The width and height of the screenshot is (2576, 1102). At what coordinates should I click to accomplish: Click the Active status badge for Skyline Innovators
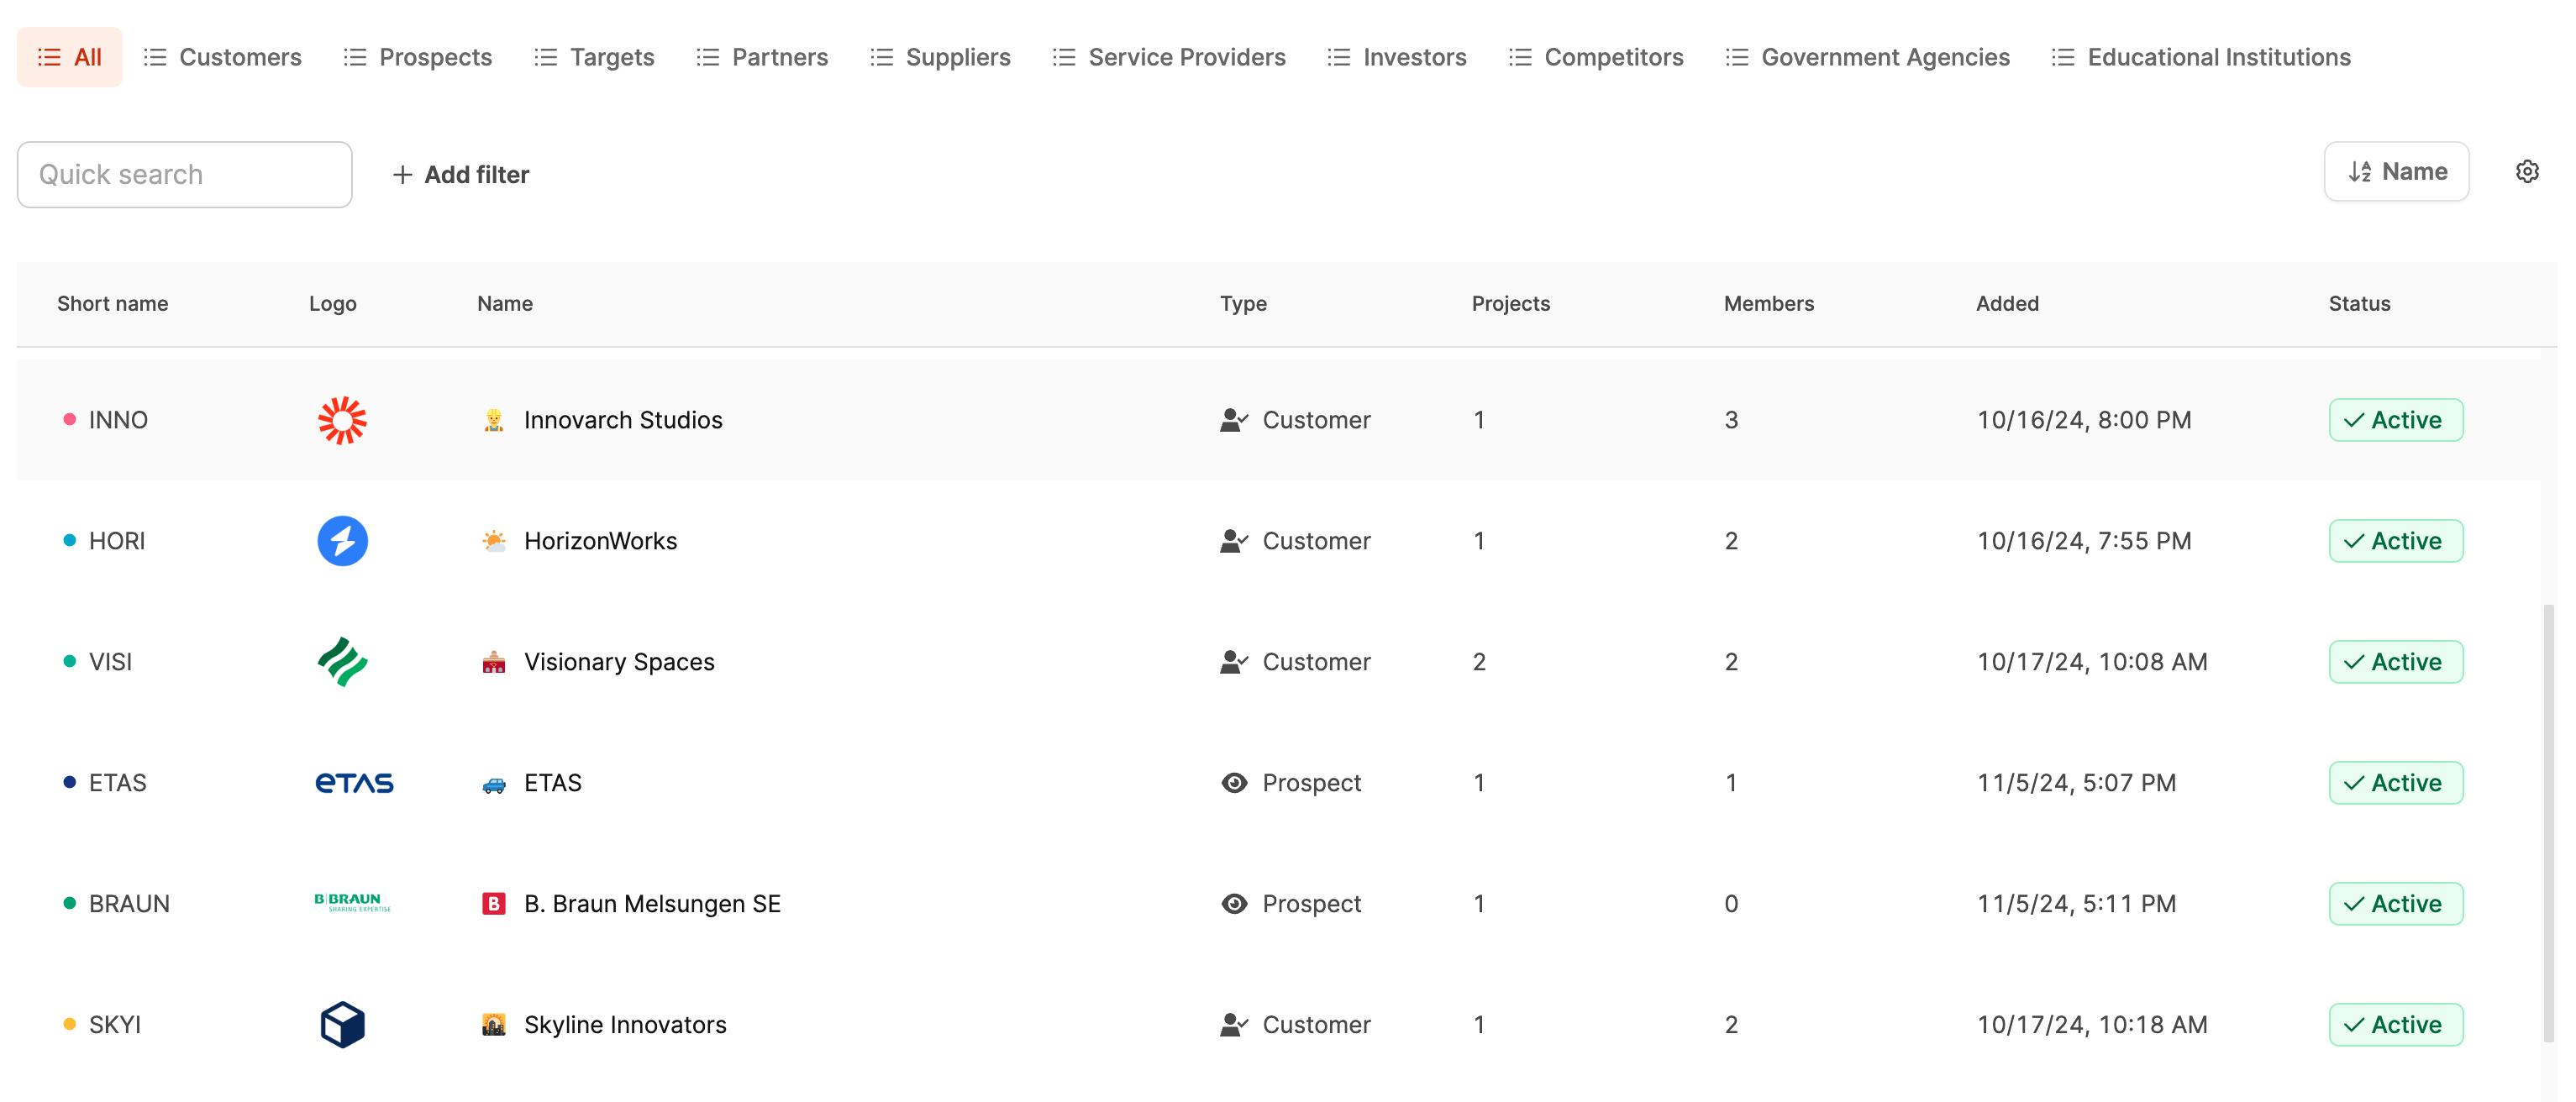pyautogui.click(x=2395, y=1024)
